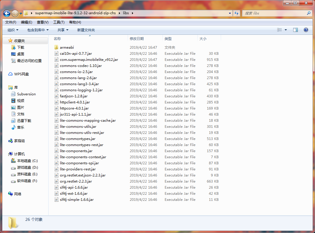The width and height of the screenshot is (315, 233).
Task: Click the change view icon
Action: click(x=280, y=30)
